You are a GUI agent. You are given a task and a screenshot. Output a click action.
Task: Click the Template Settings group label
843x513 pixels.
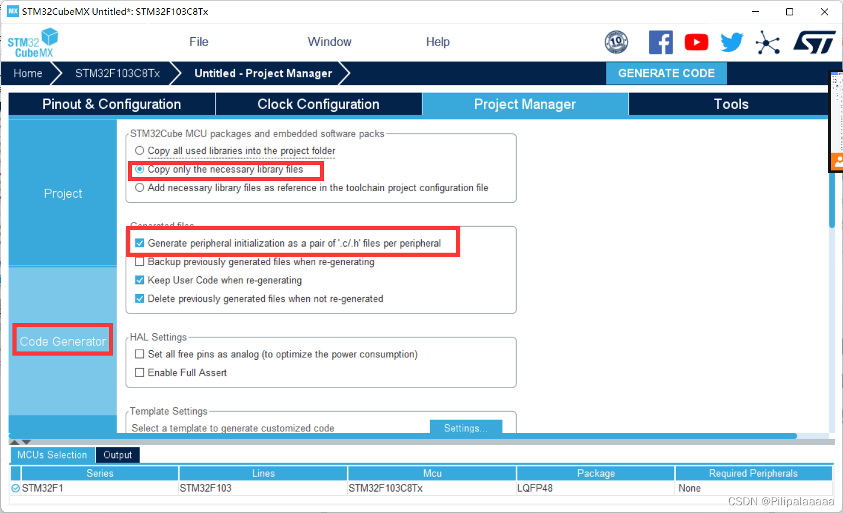click(x=169, y=411)
